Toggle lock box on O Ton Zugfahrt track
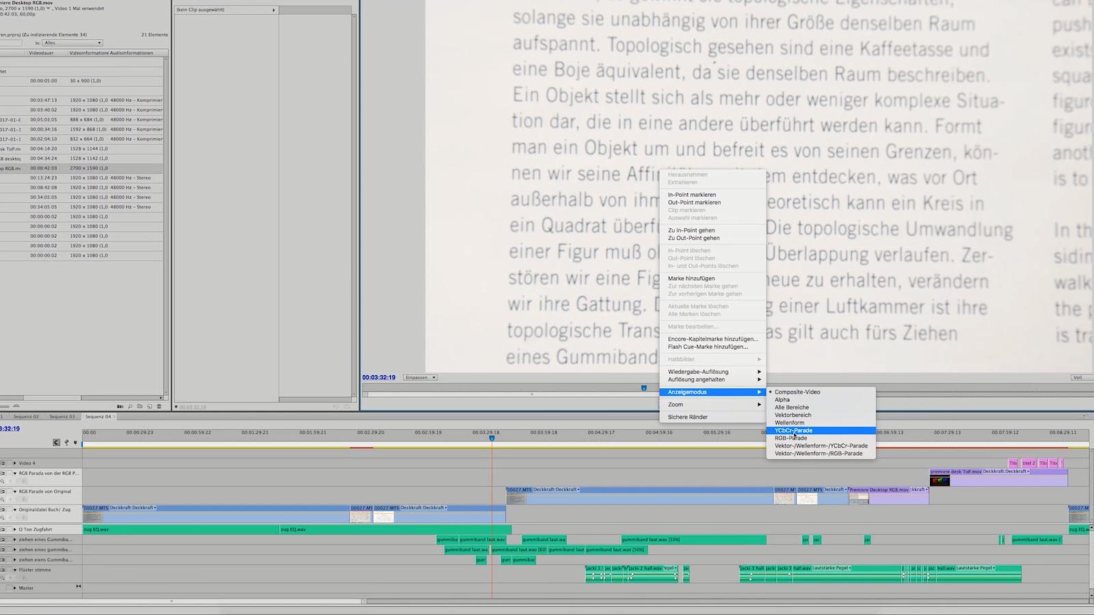 click(9, 530)
